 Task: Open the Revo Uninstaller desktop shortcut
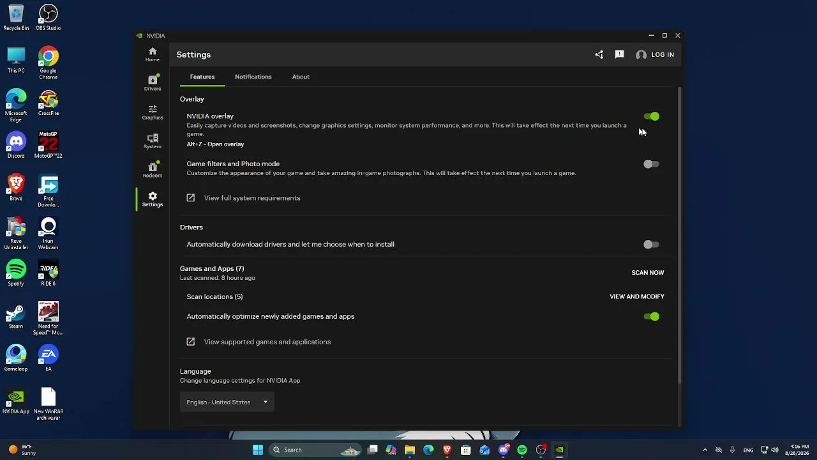(x=16, y=233)
